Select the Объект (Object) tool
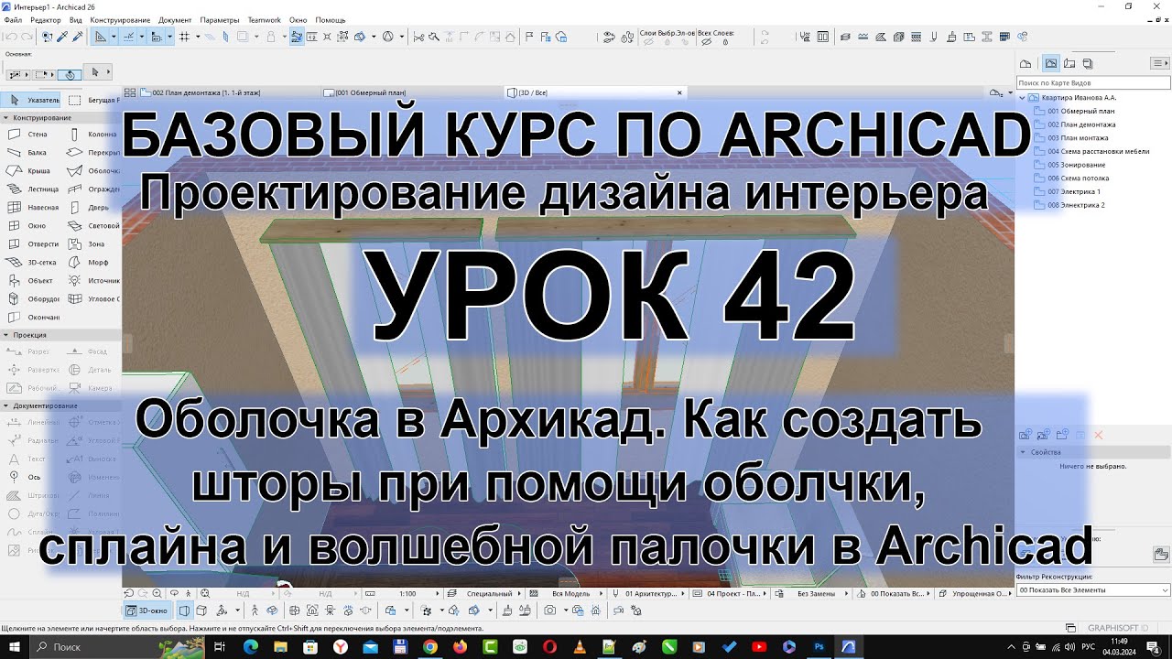The width and height of the screenshot is (1172, 659). (x=31, y=281)
